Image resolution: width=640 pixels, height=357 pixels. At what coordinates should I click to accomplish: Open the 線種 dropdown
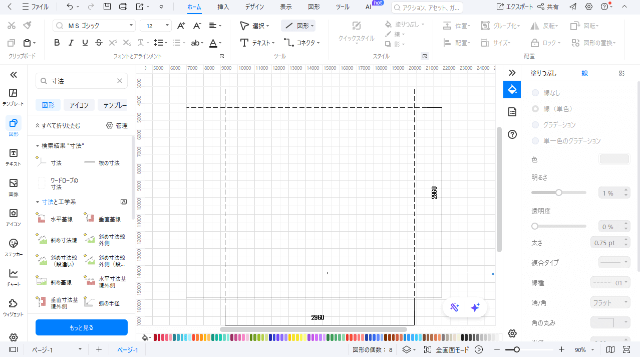[610, 283]
